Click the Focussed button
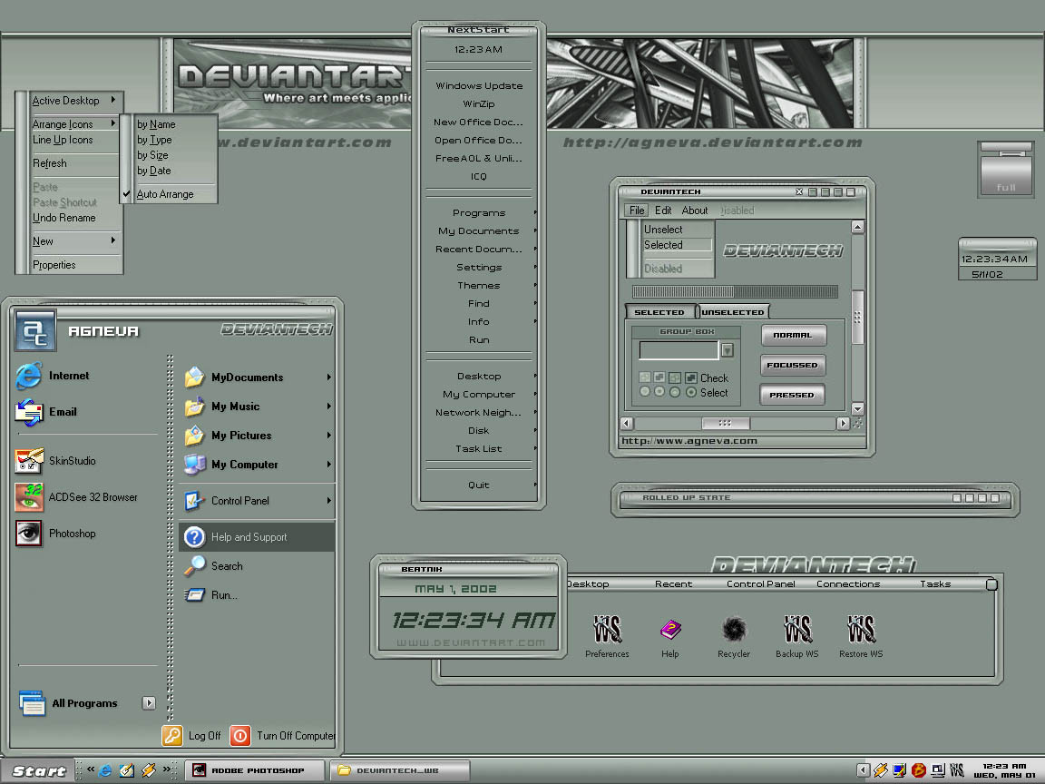Screen dimensions: 1045x784 (793, 366)
